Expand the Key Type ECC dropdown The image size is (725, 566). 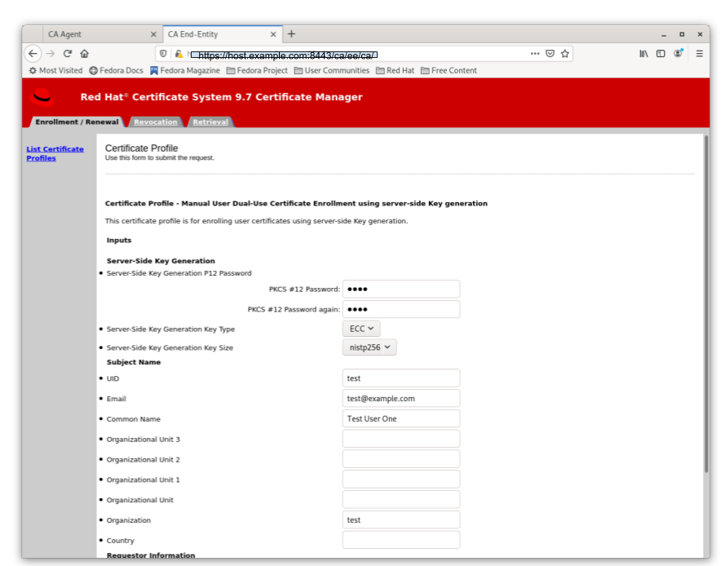360,329
